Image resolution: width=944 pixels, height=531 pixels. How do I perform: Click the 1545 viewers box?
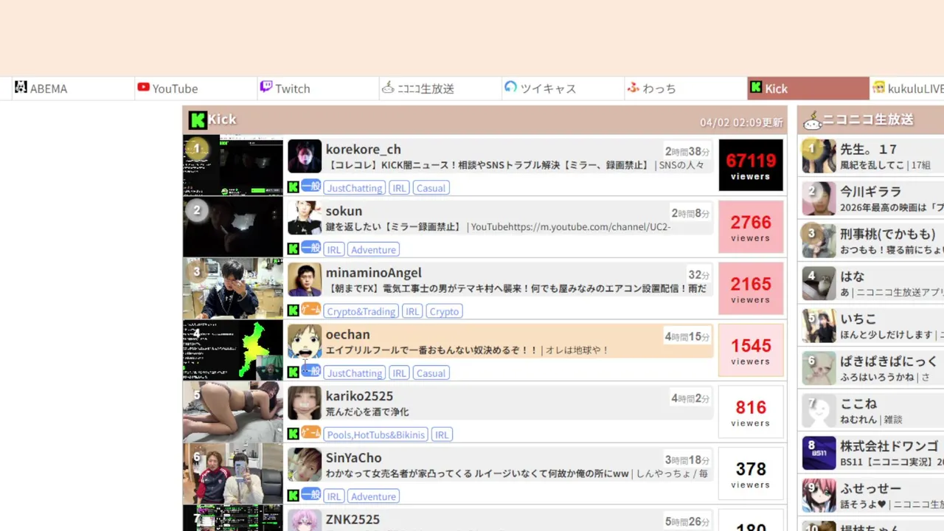(751, 350)
